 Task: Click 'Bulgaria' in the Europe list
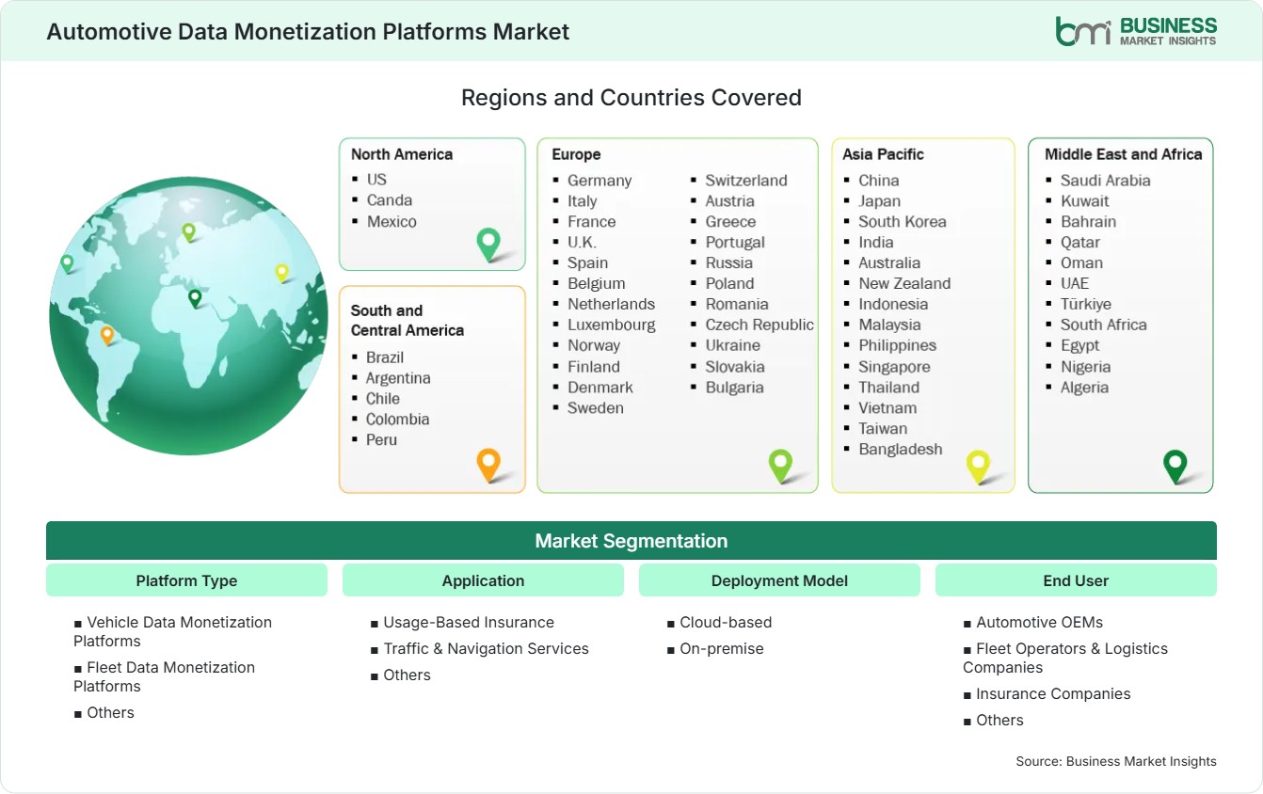click(735, 388)
